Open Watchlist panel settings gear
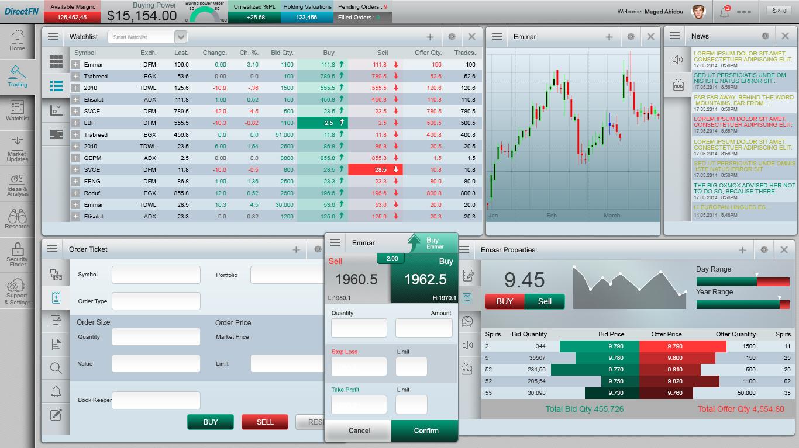Viewport: 799px width, 448px height. click(x=452, y=37)
